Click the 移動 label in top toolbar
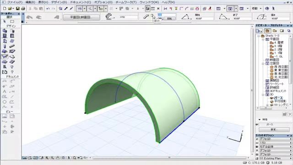Screen dimensions: 293x165 tap(255, 9)
